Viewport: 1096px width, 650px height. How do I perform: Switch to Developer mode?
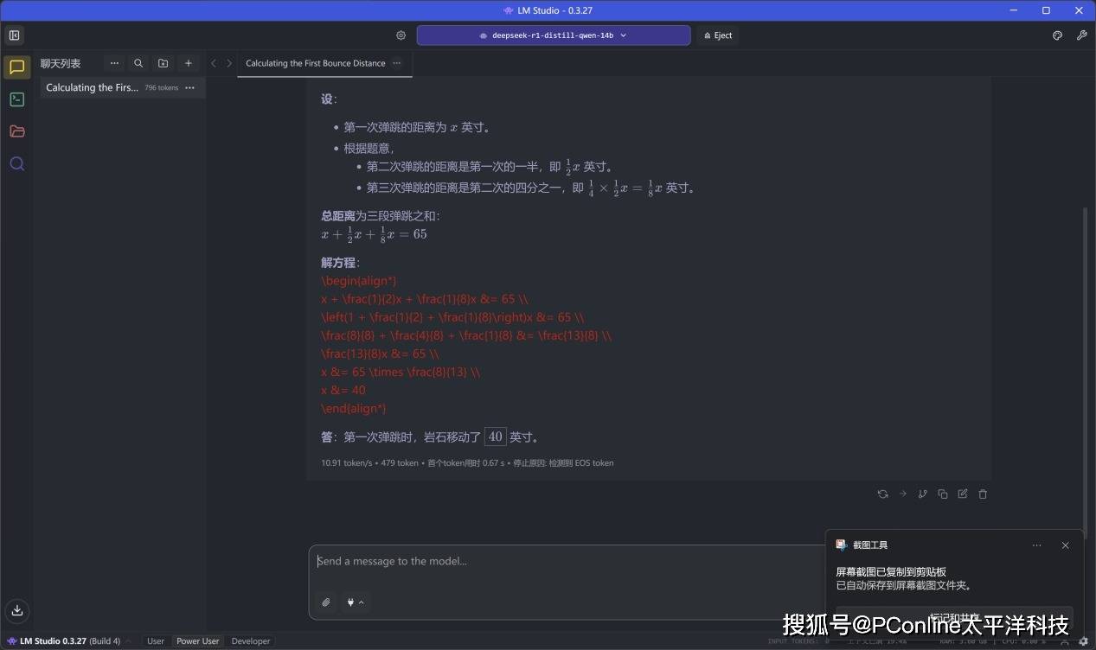(251, 641)
